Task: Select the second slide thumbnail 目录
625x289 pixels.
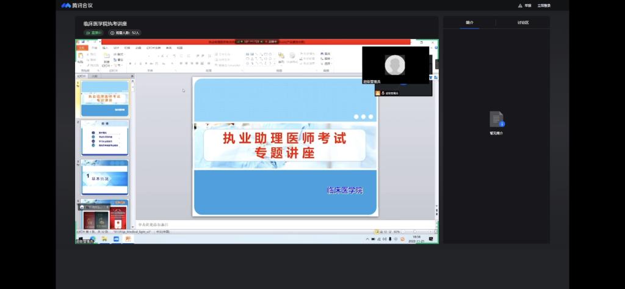Action: coord(105,137)
